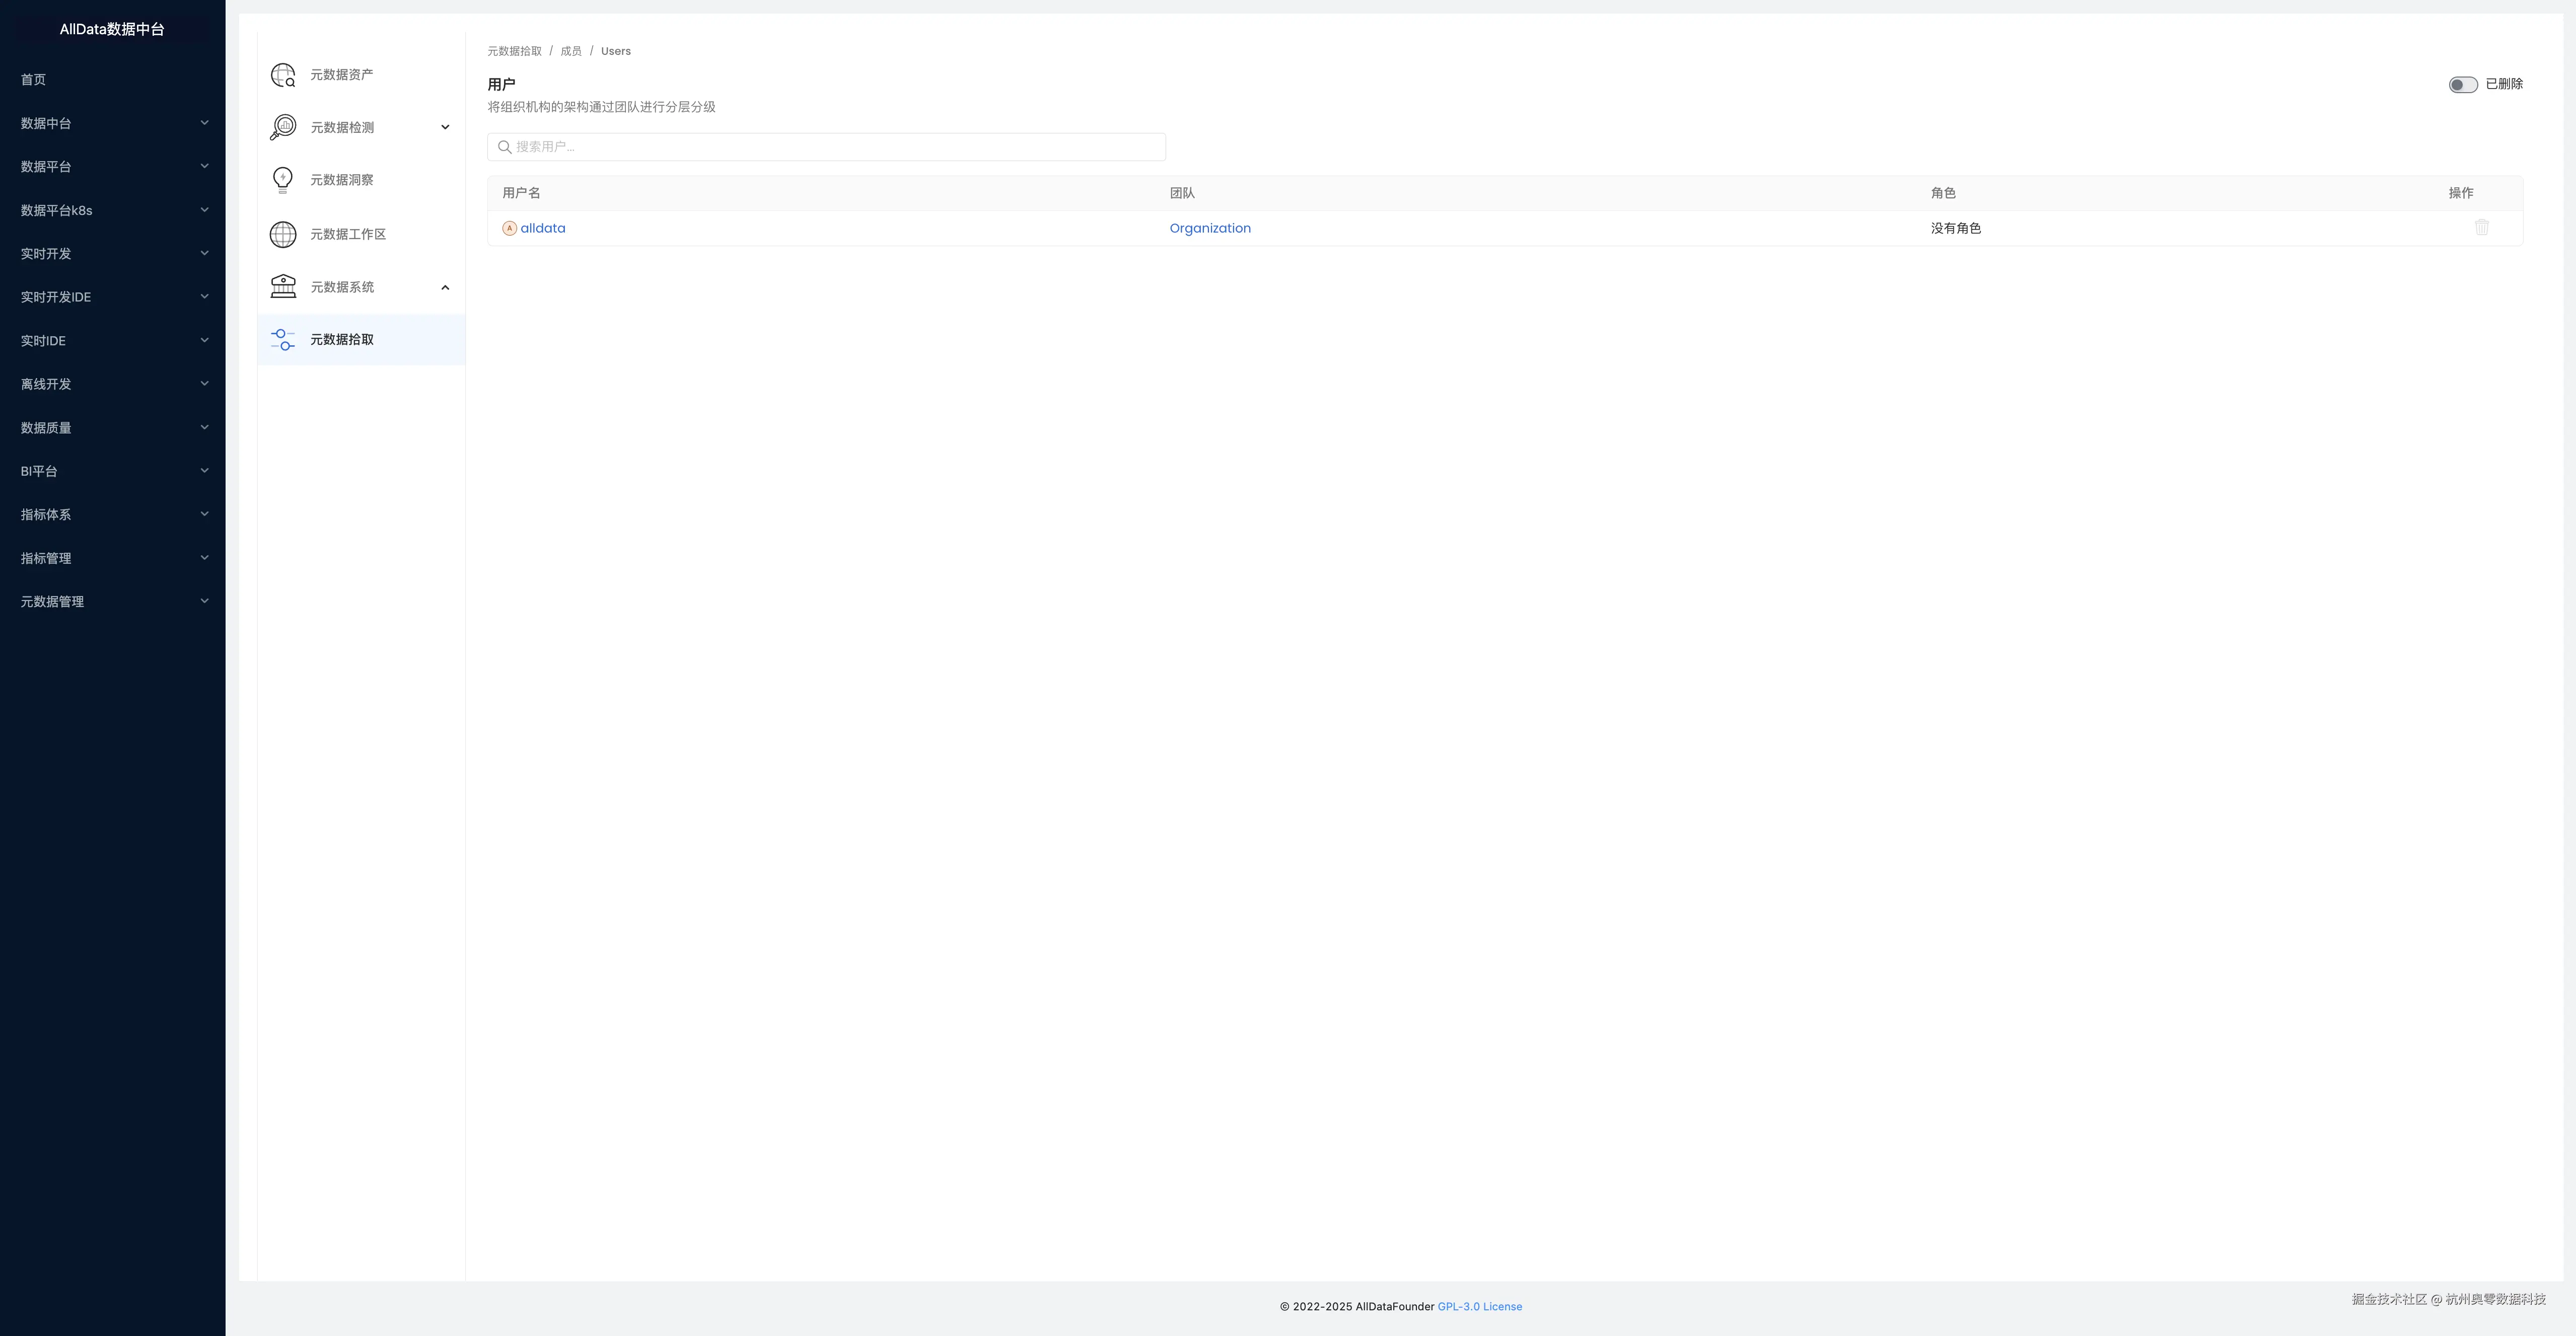Open the alldata username link

click(x=543, y=229)
